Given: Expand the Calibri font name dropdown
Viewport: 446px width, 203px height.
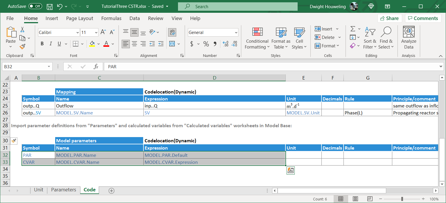Looking at the screenshot, I should 78,33.
